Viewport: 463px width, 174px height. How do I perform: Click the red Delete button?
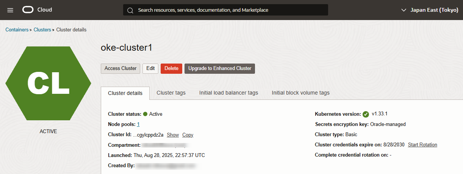tap(171, 68)
